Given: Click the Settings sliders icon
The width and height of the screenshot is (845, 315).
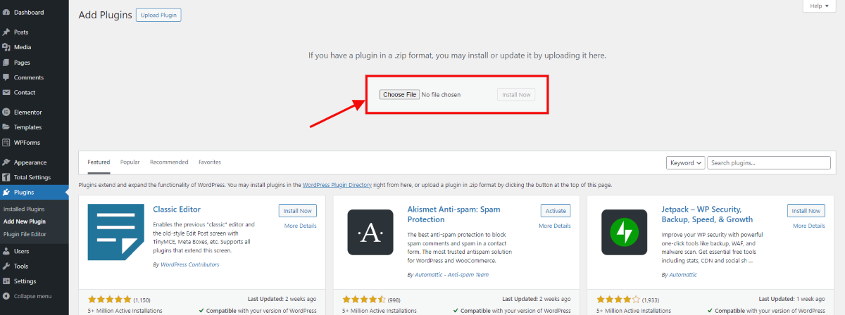Looking at the screenshot, I should tap(6, 281).
